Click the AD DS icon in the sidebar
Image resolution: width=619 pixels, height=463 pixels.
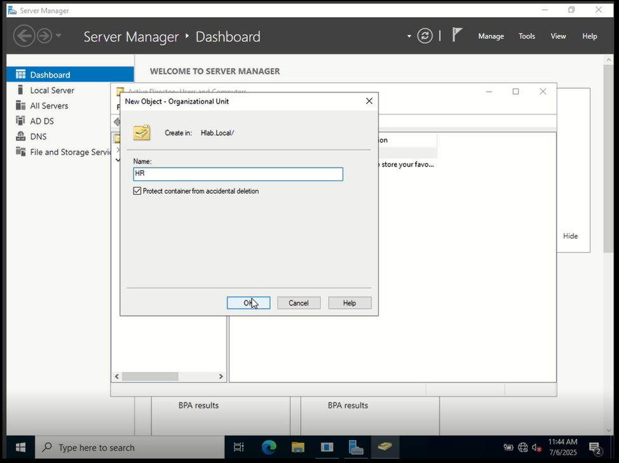pos(20,121)
